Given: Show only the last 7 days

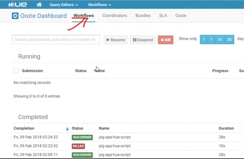Looking at the screenshot, I should click(x=211, y=40).
